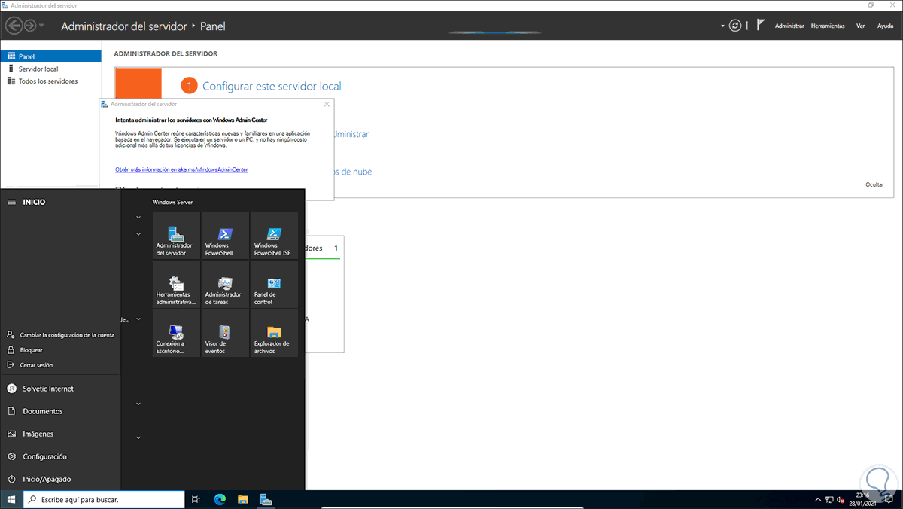Click the Windows Server group header
The width and height of the screenshot is (903, 509).
tap(173, 202)
